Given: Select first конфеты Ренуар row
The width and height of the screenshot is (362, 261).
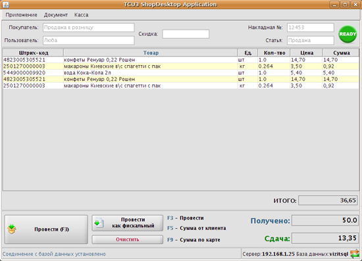Looking at the screenshot, I should click(181, 60).
